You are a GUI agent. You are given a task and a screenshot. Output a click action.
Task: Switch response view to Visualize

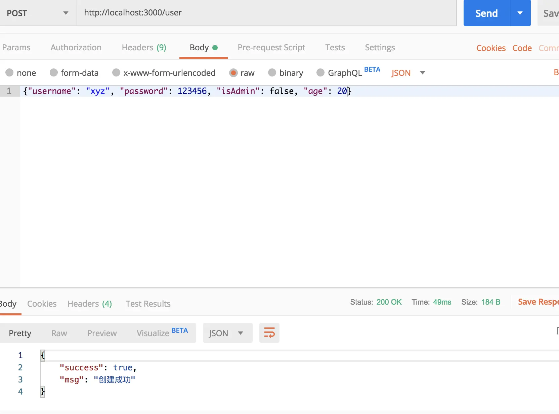162,332
